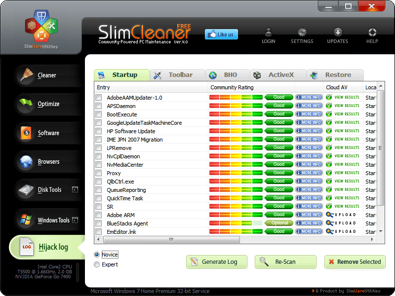Open Disk Tools hard drive icon

[x=27, y=190]
